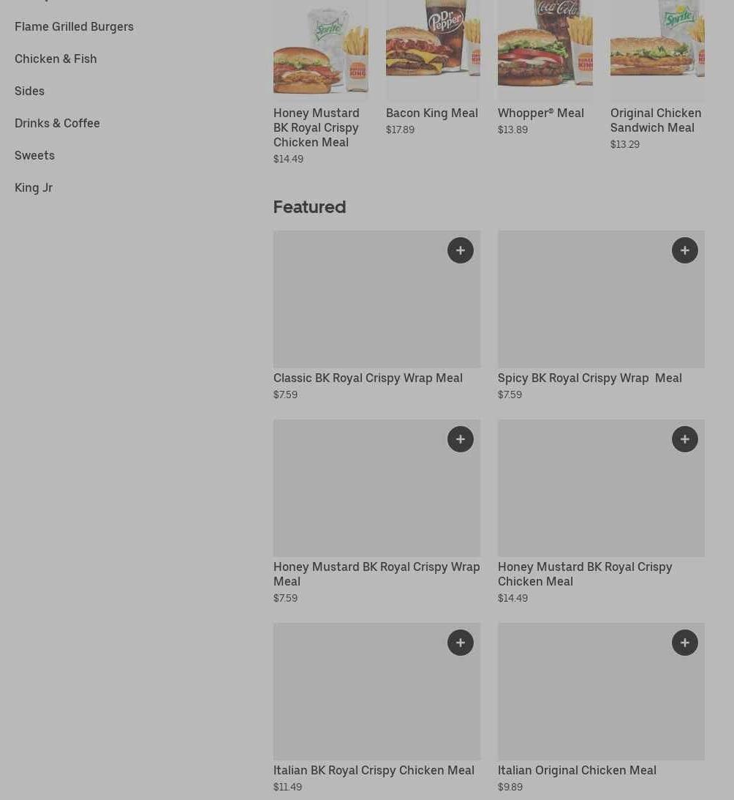The image size is (734, 800).
Task: Jump to Sweets section
Action: (34, 155)
